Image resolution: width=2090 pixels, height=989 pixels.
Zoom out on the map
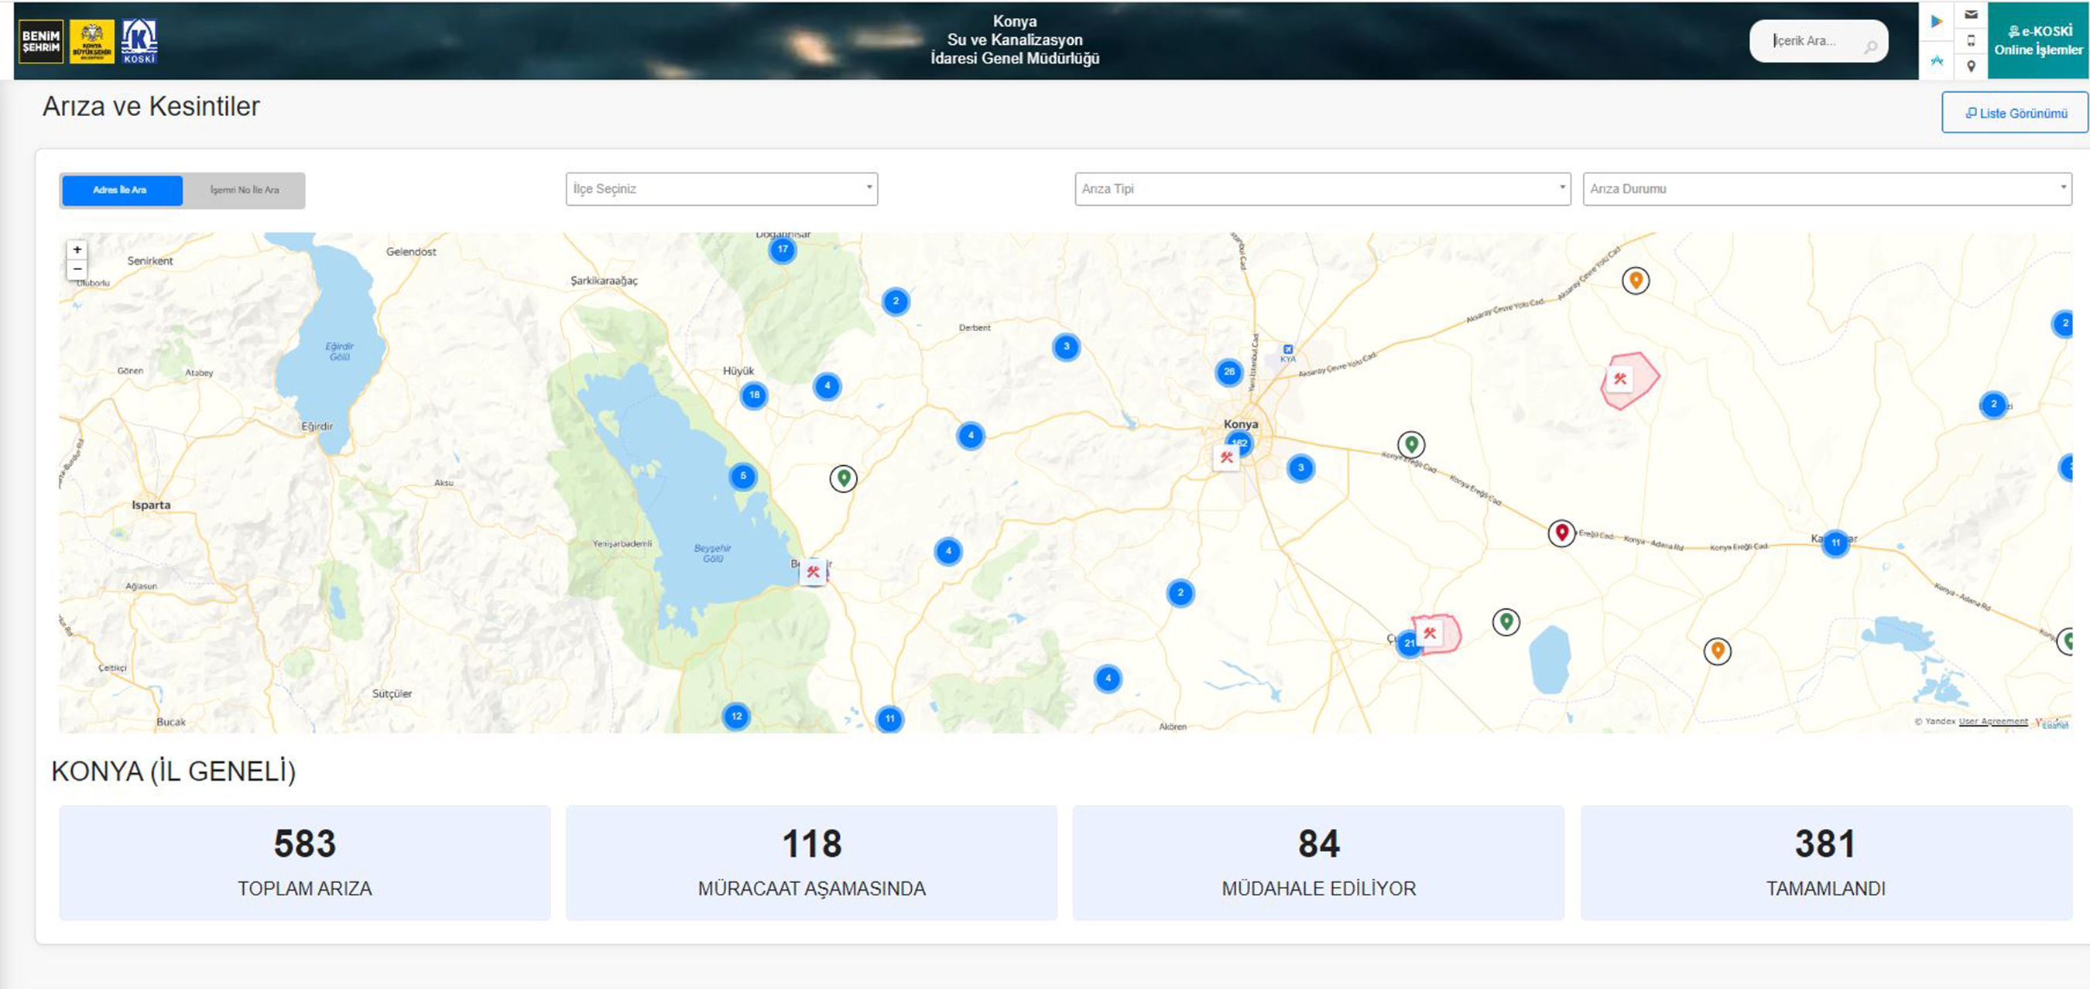point(77,269)
